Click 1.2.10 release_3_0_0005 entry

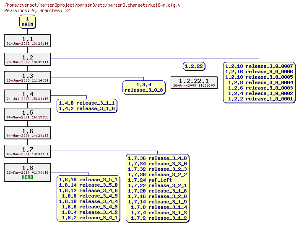tap(259, 77)
